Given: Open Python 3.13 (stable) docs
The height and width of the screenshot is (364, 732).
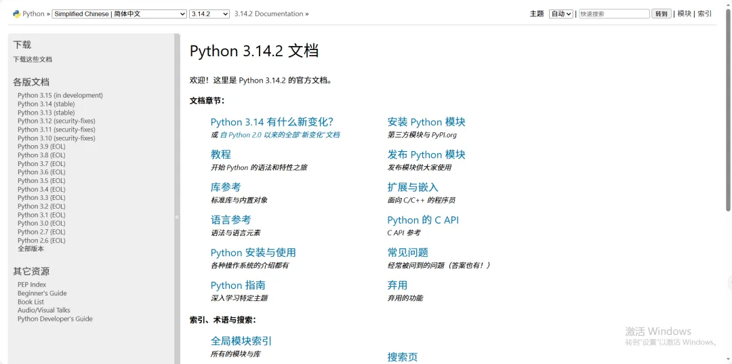Looking at the screenshot, I should (x=46, y=113).
